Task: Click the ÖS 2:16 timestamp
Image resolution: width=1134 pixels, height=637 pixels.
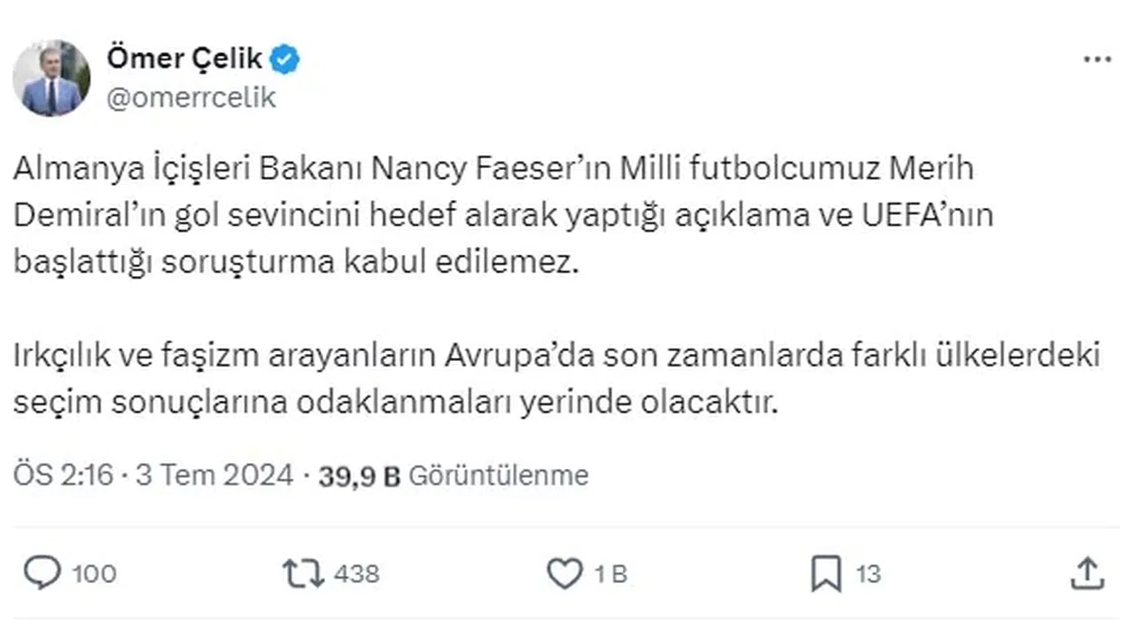Action: click(64, 476)
